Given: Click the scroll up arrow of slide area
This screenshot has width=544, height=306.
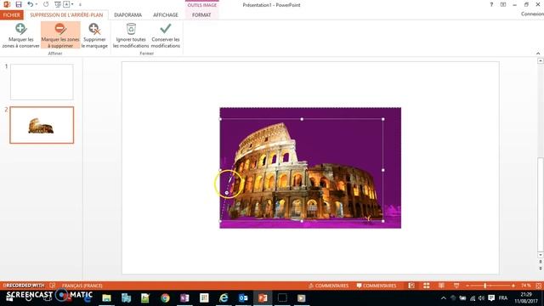Looking at the screenshot, I should (x=541, y=60).
